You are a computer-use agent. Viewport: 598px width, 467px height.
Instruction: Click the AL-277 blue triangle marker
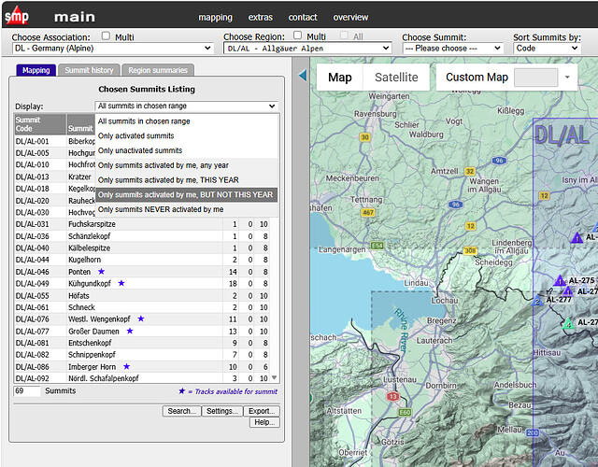[537, 300]
